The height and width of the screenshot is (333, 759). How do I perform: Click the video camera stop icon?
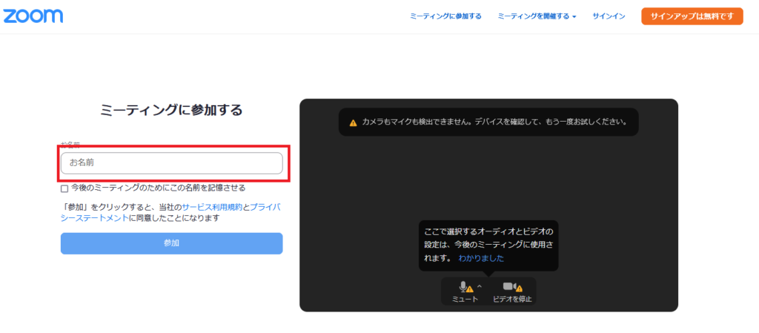click(x=509, y=286)
